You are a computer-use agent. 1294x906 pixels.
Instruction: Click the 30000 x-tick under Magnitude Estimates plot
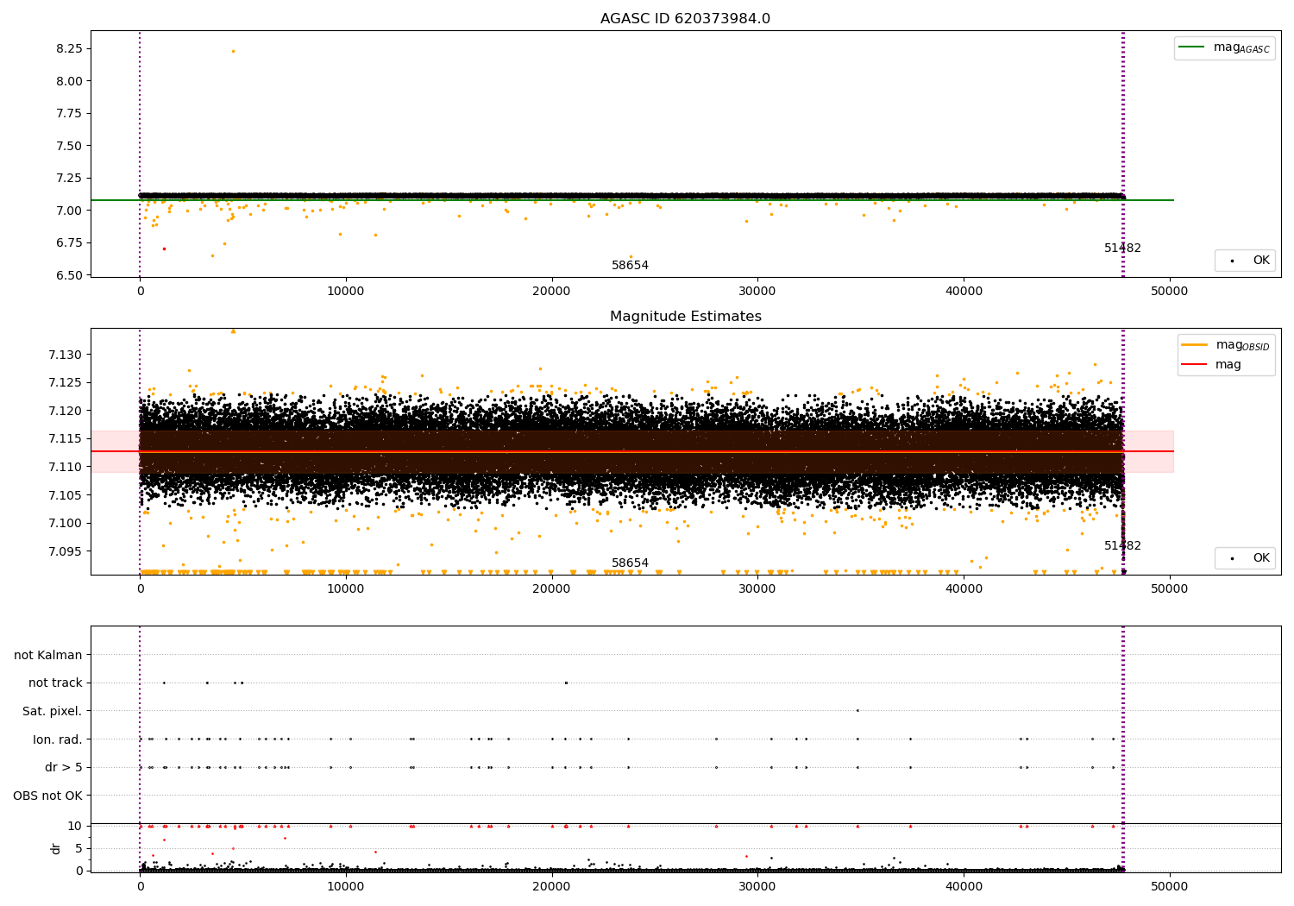757,589
